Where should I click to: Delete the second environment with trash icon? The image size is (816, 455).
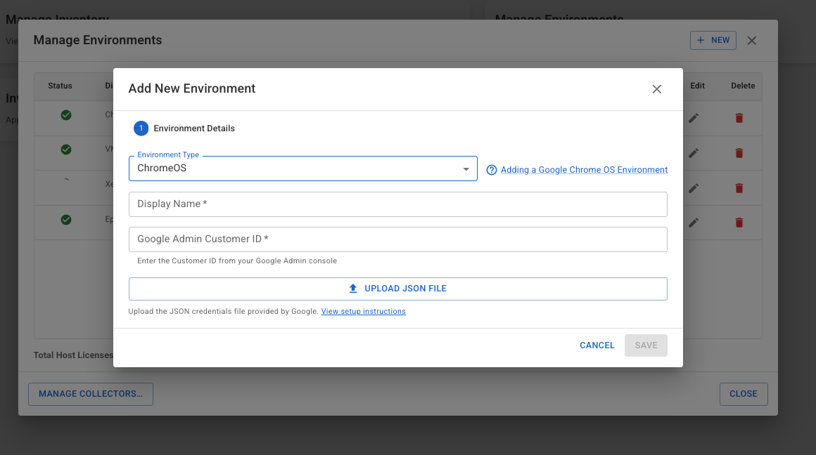(739, 153)
